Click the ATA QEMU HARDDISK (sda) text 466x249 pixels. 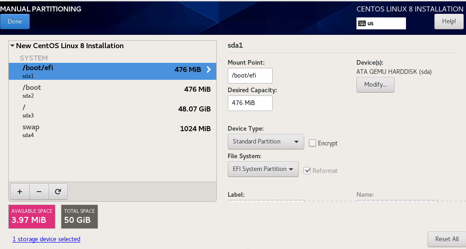tap(394, 72)
